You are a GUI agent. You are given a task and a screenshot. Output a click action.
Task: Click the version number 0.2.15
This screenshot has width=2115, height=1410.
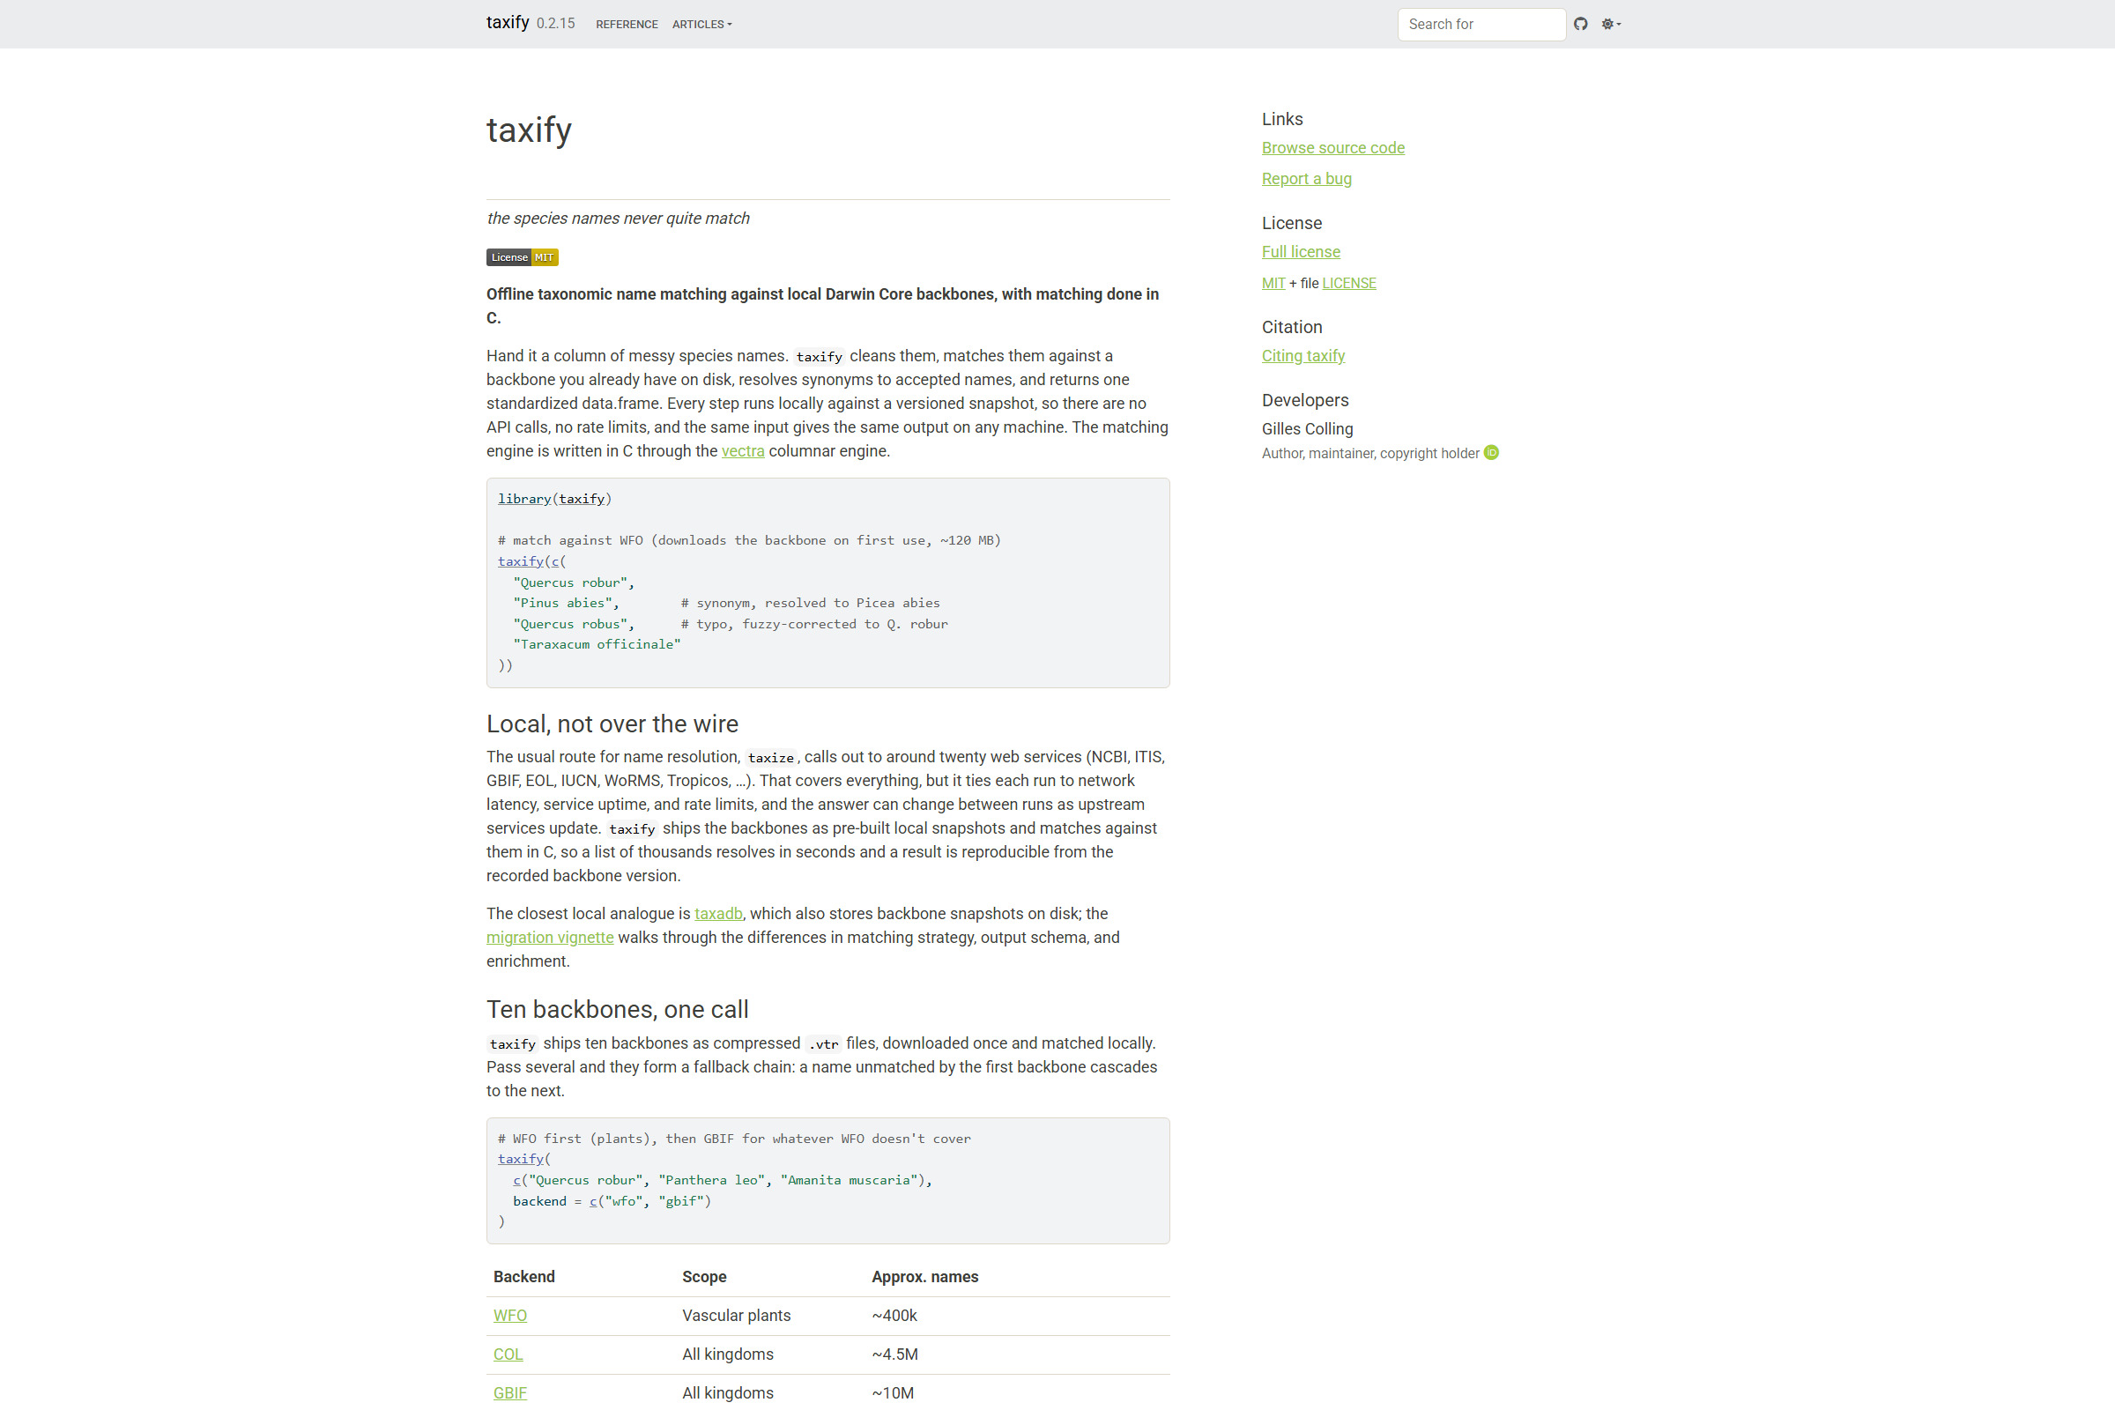(x=556, y=25)
